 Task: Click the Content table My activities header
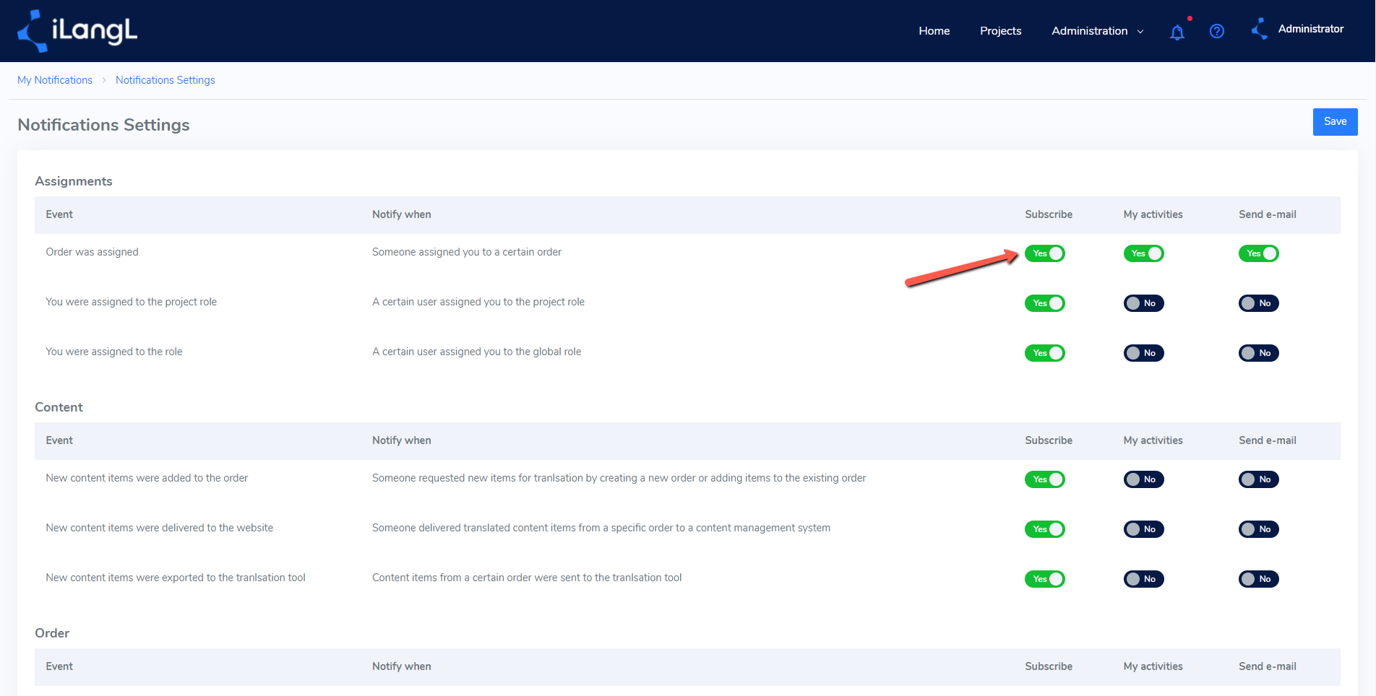[x=1153, y=440]
